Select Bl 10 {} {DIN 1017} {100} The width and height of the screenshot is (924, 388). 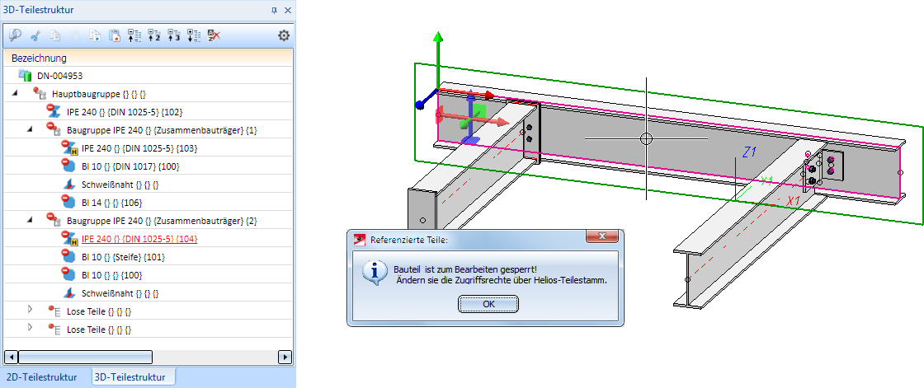click(131, 166)
